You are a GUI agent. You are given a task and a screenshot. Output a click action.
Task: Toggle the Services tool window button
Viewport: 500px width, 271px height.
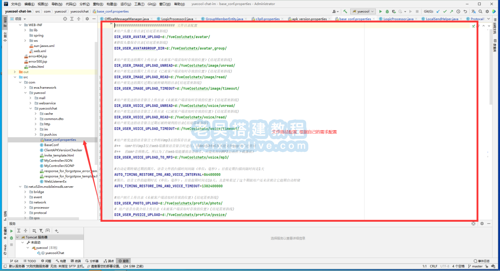point(124,261)
